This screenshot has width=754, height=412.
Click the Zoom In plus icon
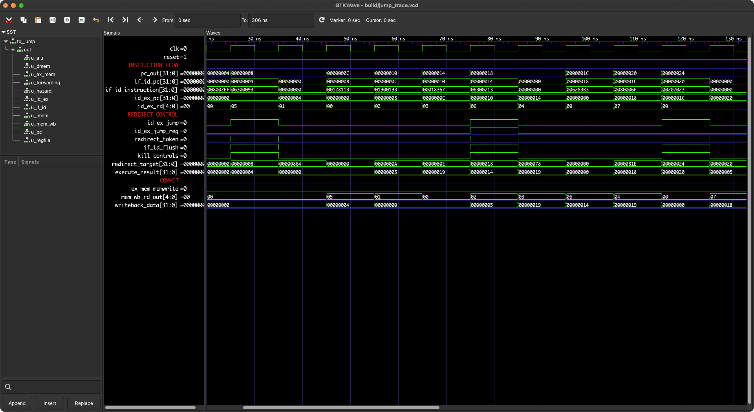67,20
